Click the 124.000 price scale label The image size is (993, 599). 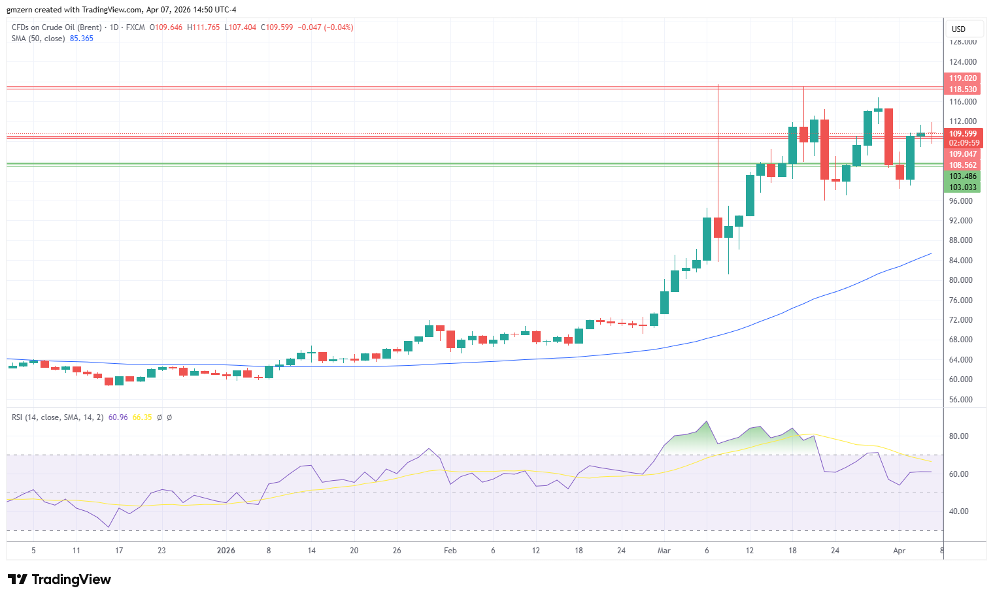click(x=963, y=62)
